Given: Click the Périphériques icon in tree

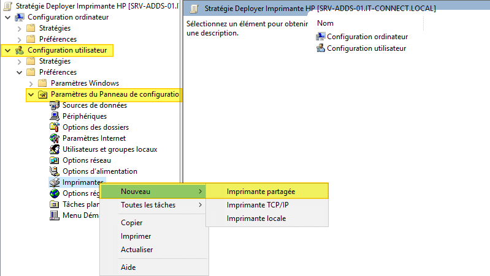Looking at the screenshot, I should coord(55,116).
